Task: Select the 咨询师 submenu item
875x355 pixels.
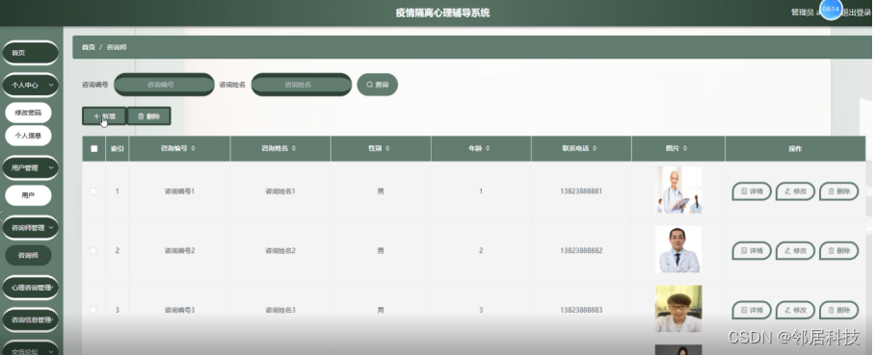Action: point(28,255)
